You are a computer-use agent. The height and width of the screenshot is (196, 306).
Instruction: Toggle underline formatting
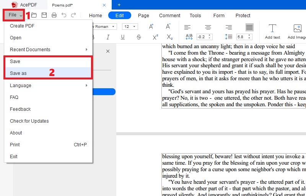(123, 37)
